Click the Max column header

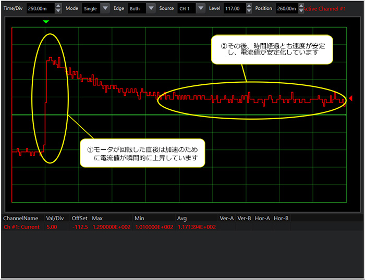coord(98,218)
